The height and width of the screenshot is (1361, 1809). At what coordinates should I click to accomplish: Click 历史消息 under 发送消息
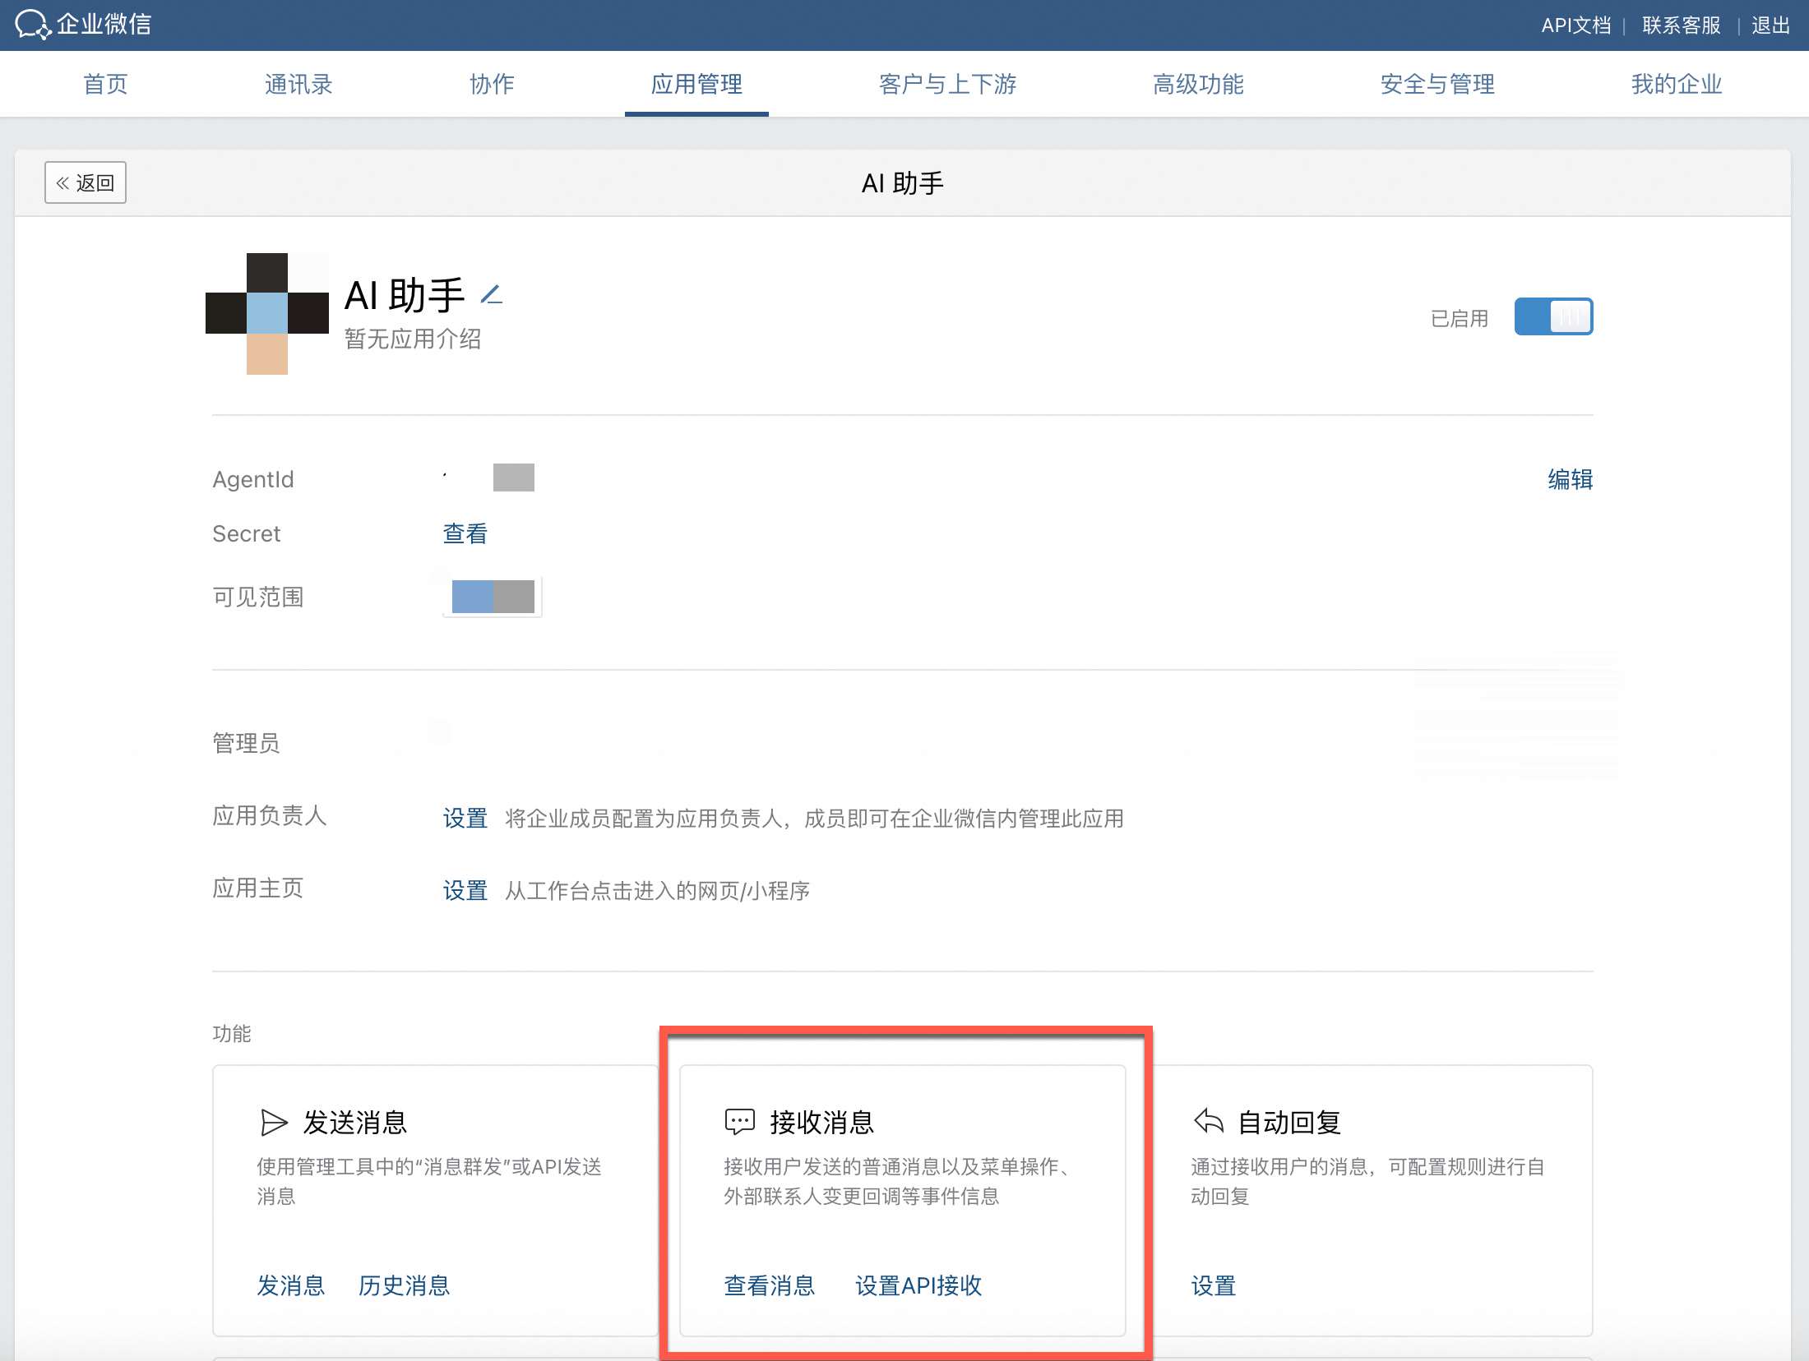pyautogui.click(x=404, y=1285)
